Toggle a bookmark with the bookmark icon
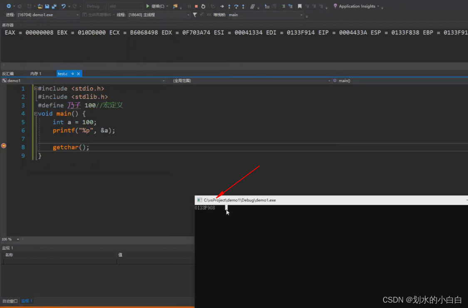 coord(300,6)
